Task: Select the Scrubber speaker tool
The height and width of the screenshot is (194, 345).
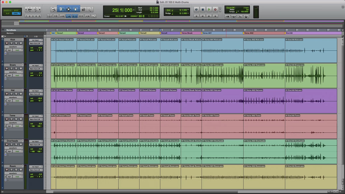Action: pos(83,9)
